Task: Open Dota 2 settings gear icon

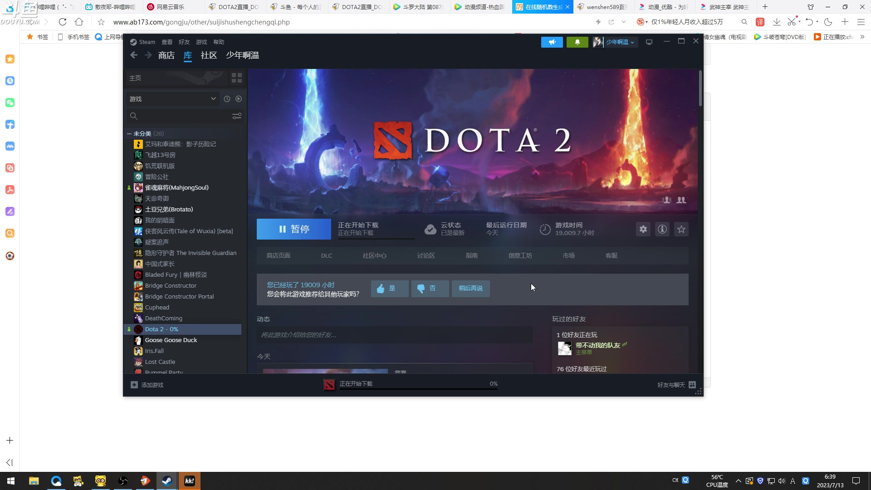Action: coord(643,229)
